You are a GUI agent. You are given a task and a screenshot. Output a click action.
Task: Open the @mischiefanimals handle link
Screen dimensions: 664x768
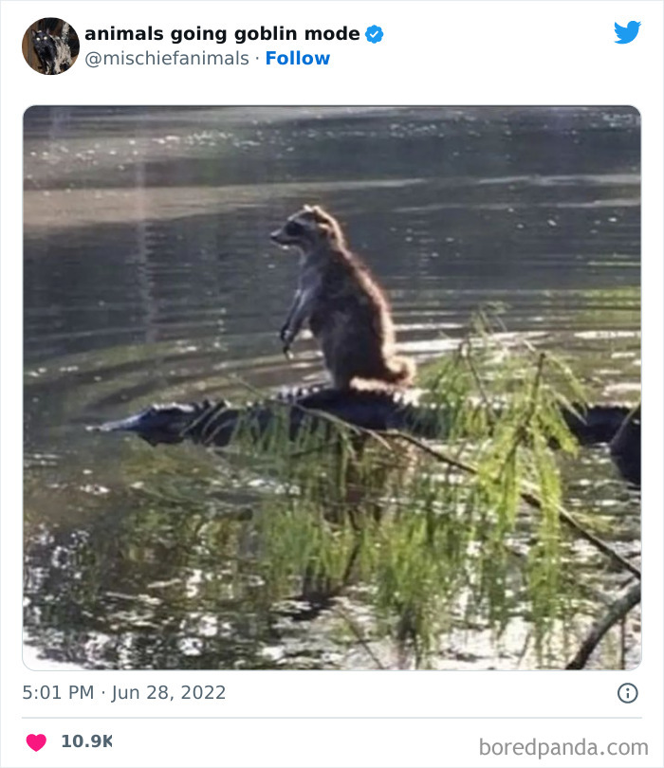point(167,58)
